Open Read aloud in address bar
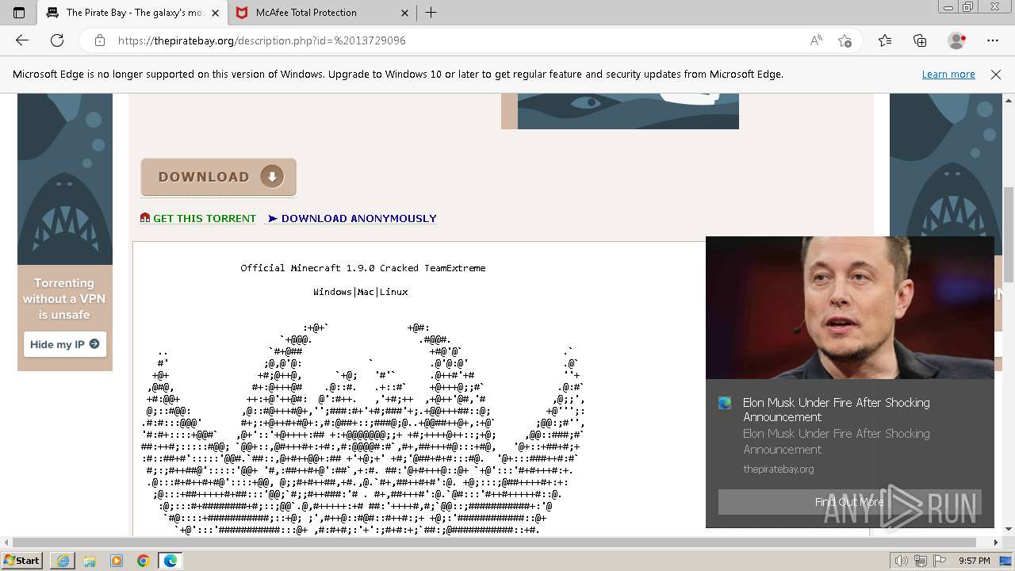The width and height of the screenshot is (1015, 571). [816, 40]
